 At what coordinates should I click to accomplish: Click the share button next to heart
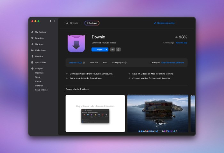point(118,50)
